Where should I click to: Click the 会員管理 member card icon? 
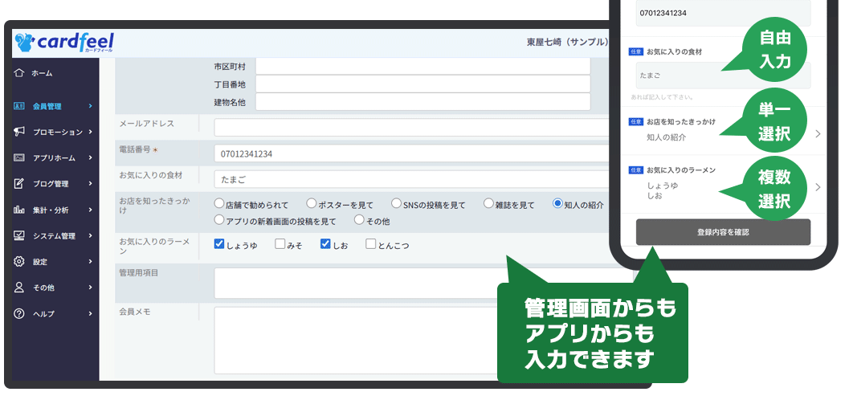19,105
